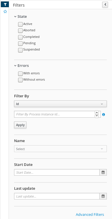Check the Suspended state checkbox
Viewport: 112px width, 219px height.
point(20,50)
